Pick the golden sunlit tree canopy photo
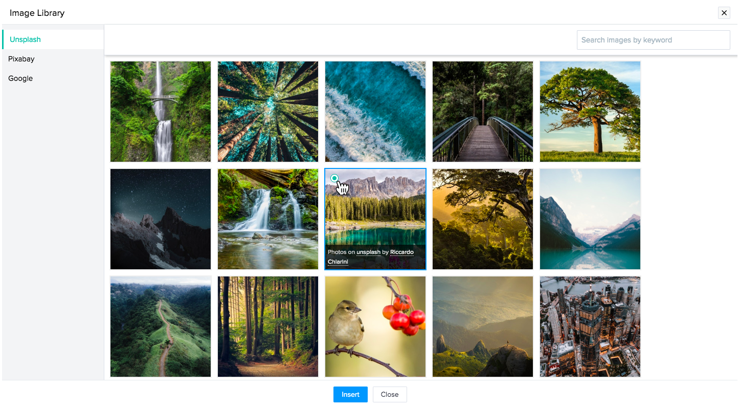The width and height of the screenshot is (739, 407). coord(483,219)
